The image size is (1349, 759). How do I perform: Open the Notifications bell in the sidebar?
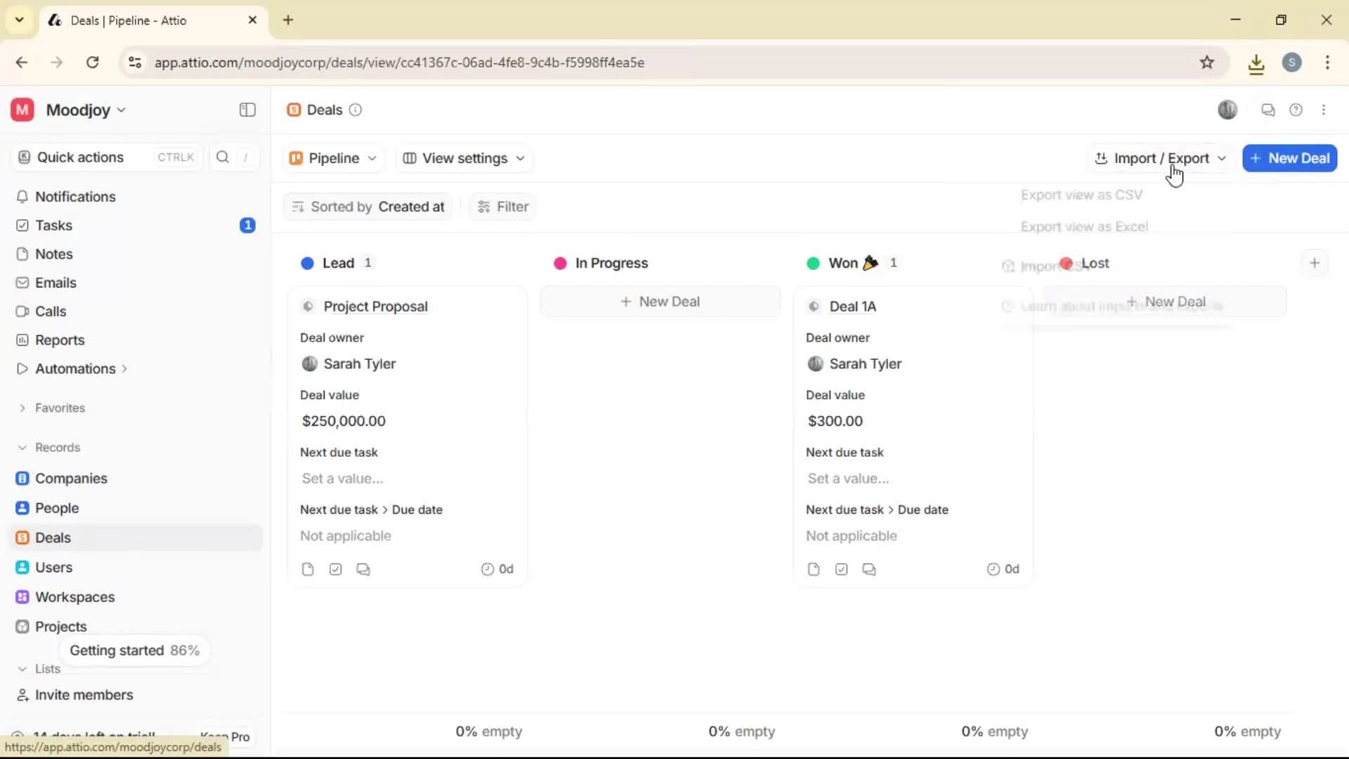pos(75,197)
